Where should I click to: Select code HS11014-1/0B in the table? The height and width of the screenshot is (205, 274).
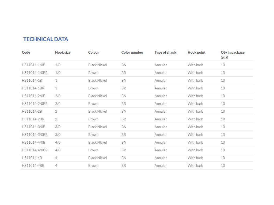tap(33, 65)
